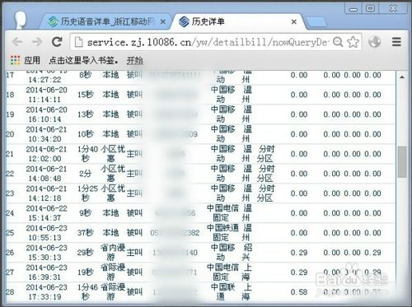
Task: Switch to the 历史语音详单_浙江移动 tab
Action: click(x=105, y=21)
